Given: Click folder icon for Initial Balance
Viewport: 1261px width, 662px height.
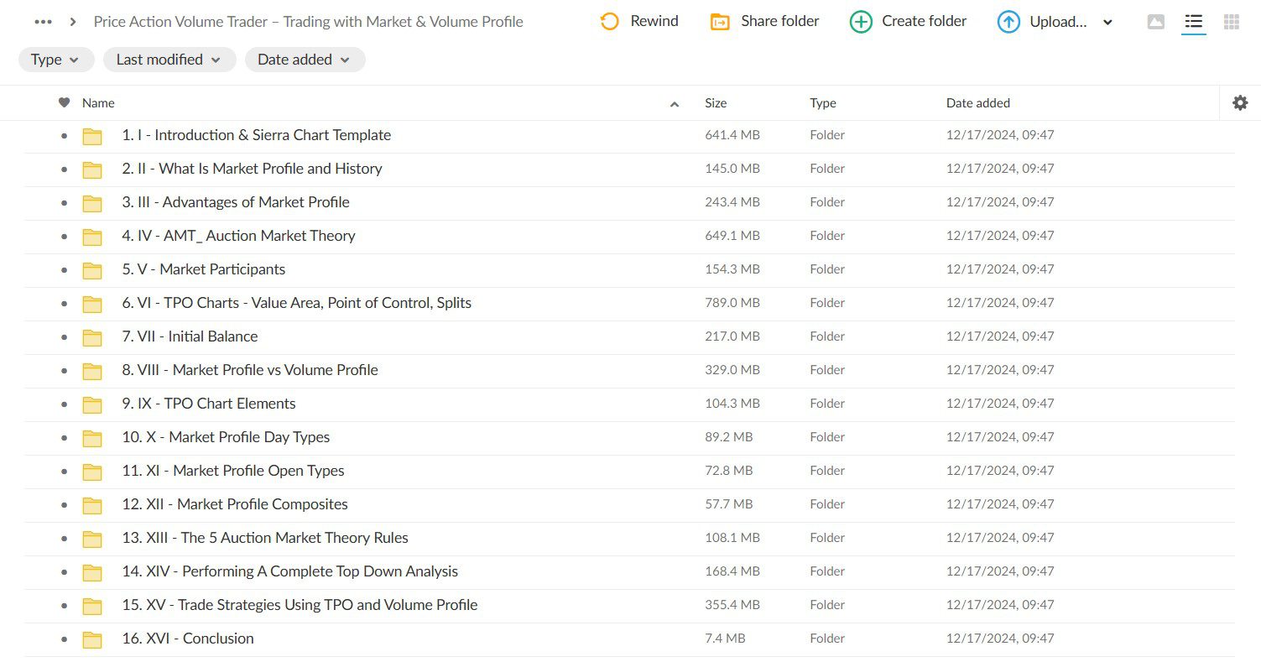Looking at the screenshot, I should click(x=92, y=337).
